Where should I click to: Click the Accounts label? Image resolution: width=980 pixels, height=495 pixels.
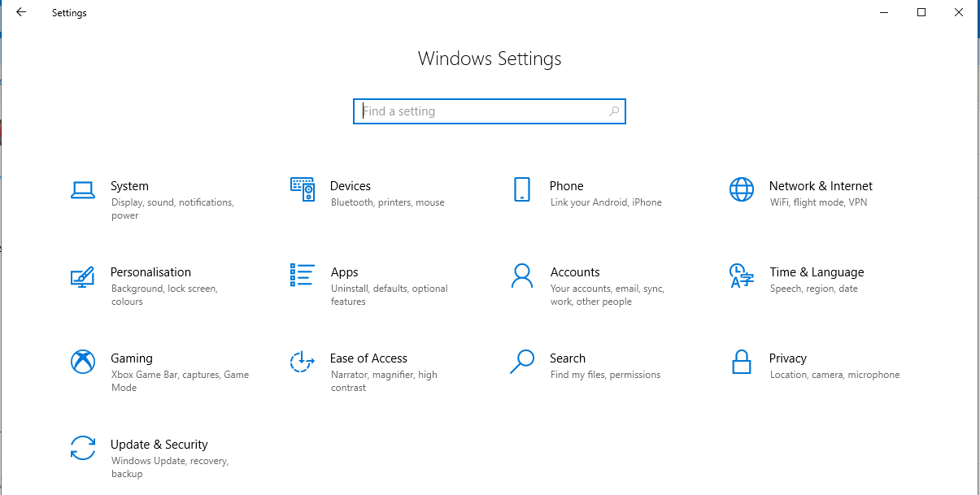click(575, 272)
